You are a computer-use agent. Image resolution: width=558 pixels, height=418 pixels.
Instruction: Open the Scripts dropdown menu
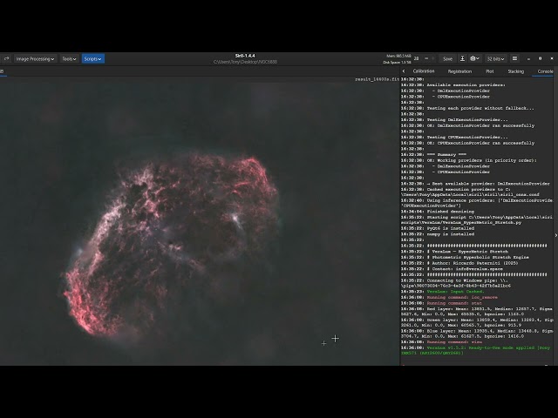point(93,58)
